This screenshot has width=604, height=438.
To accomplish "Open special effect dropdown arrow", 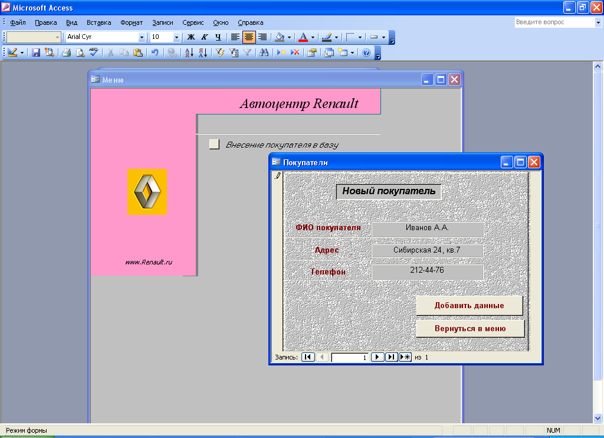I will click(383, 37).
